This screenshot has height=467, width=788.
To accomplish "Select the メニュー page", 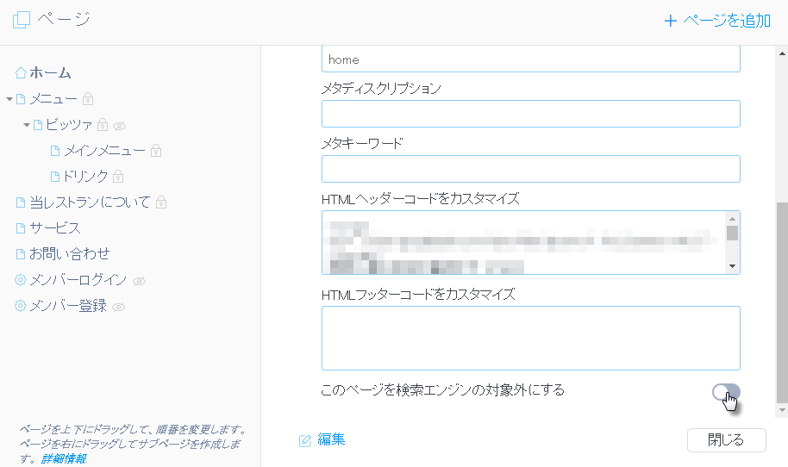I will coord(53,99).
